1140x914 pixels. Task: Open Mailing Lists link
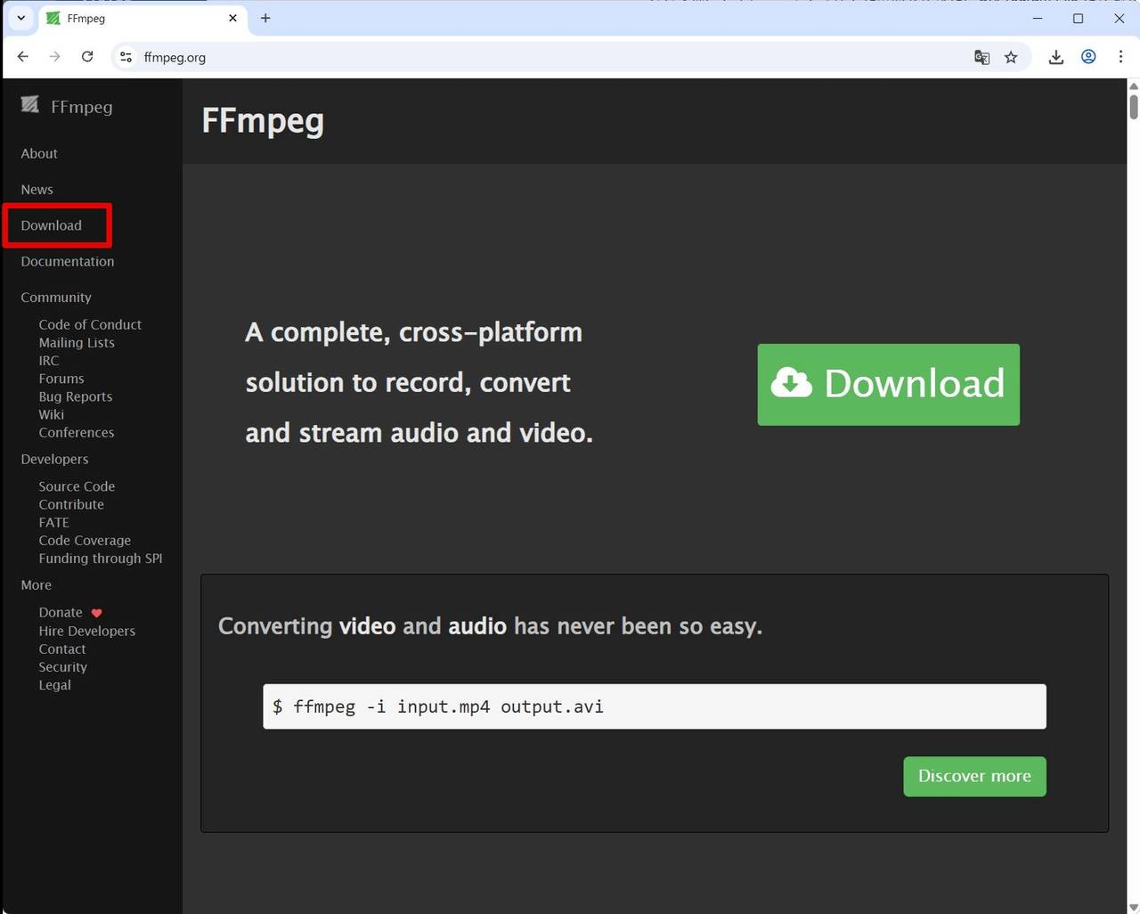pyautogui.click(x=77, y=342)
